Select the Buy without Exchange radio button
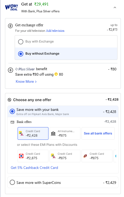The width and height of the screenshot is (124, 197). [x=21, y=54]
